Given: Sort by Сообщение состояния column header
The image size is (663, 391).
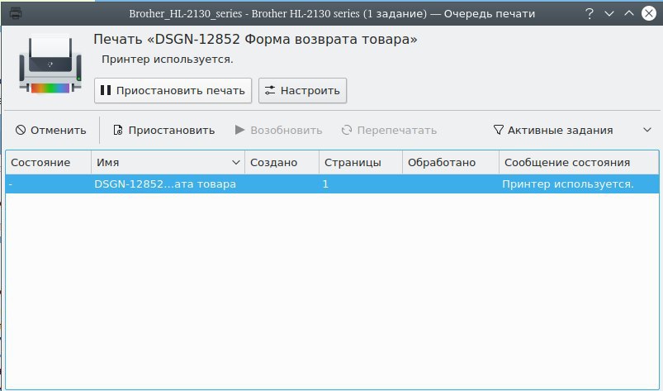Looking at the screenshot, I should click(x=579, y=163).
